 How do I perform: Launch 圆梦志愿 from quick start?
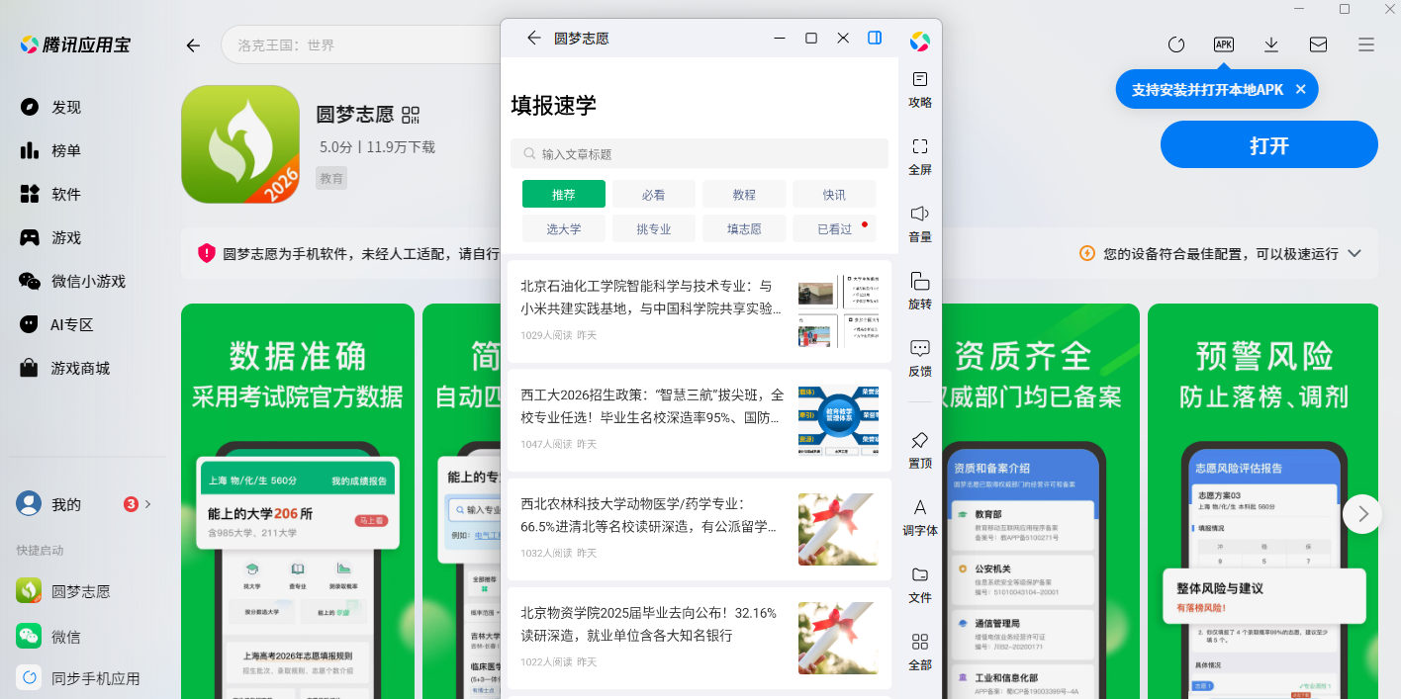click(x=63, y=591)
